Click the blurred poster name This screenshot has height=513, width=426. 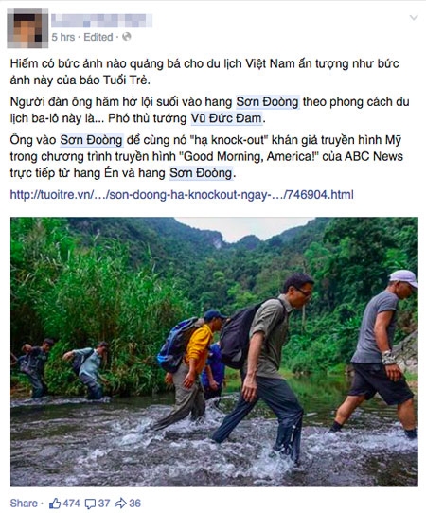point(101,21)
